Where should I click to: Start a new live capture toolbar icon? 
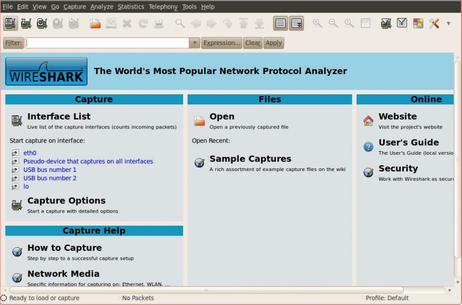(42, 23)
